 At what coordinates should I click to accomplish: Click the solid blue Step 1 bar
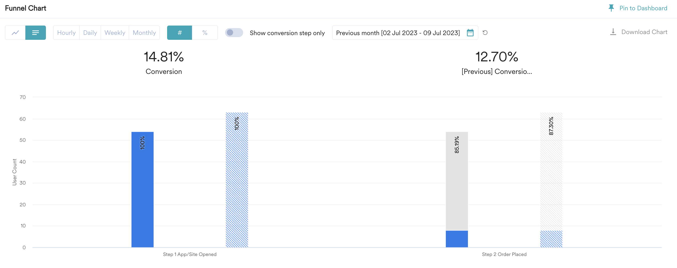pyautogui.click(x=143, y=190)
